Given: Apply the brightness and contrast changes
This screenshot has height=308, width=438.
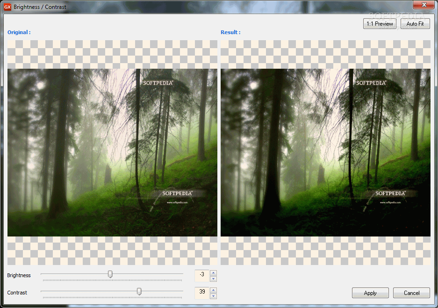Looking at the screenshot, I should [370, 293].
